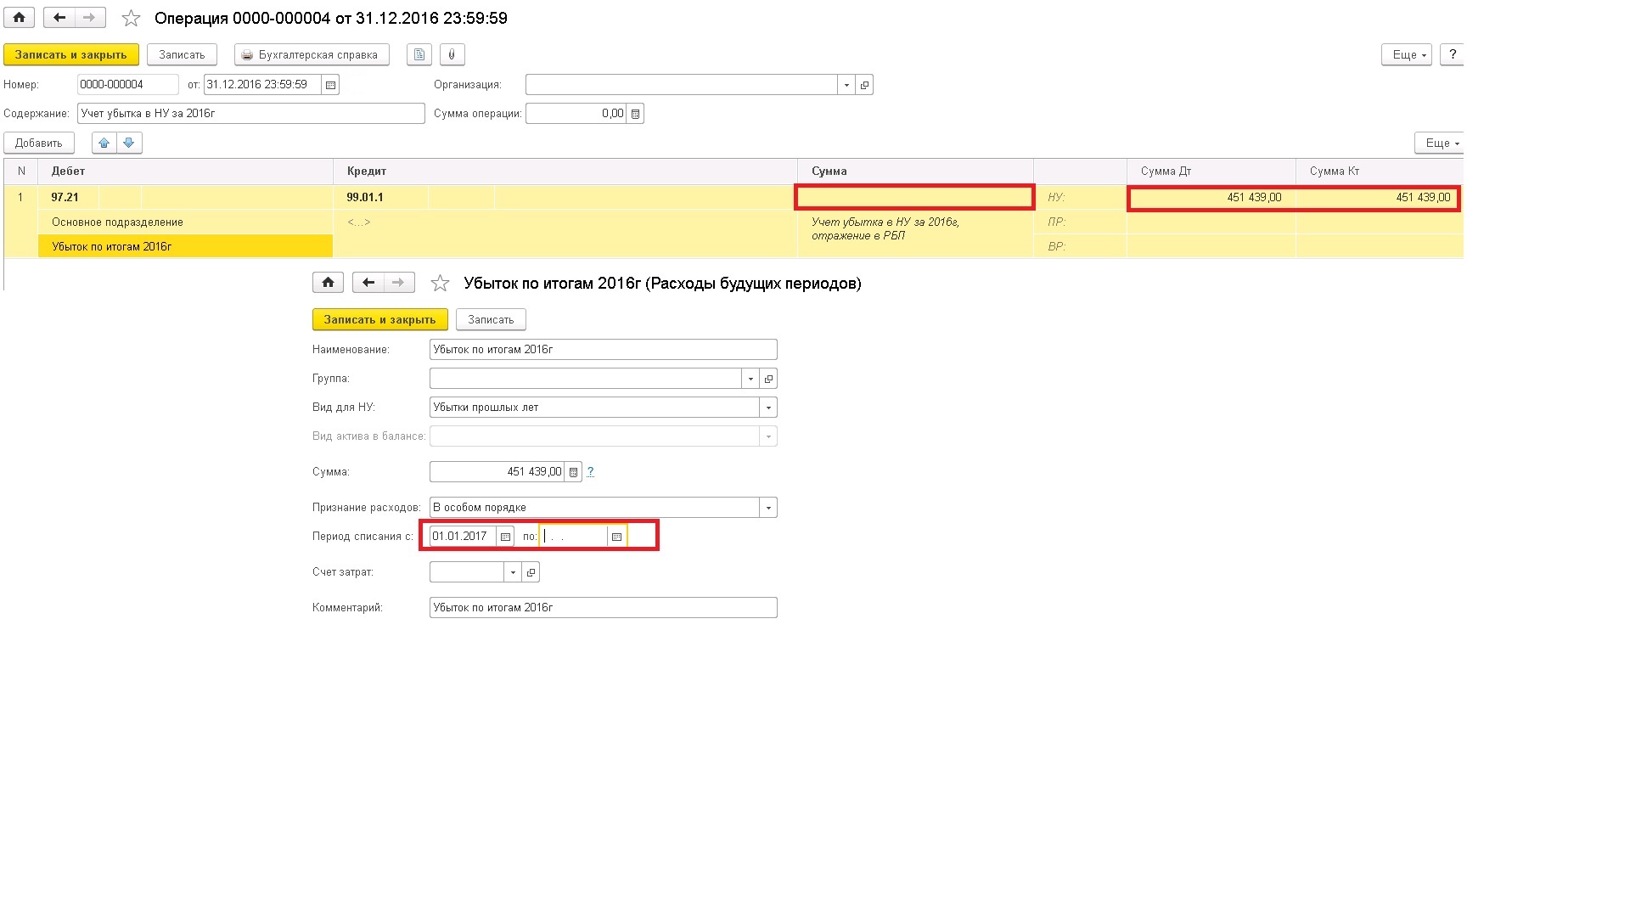This screenshot has height=917, width=1630.
Task: Expand the Организация dropdown
Action: pyautogui.click(x=846, y=85)
